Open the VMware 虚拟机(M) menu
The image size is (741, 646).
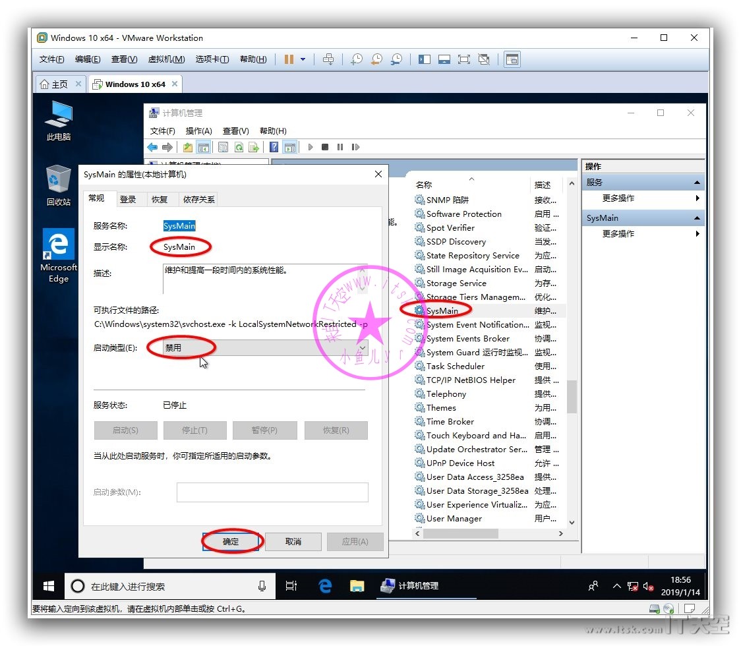click(x=166, y=59)
